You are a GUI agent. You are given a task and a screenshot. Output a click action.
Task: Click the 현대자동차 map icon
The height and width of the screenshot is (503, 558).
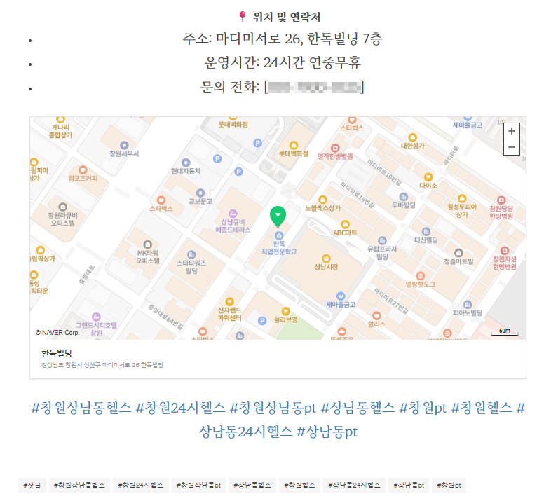click(x=186, y=163)
